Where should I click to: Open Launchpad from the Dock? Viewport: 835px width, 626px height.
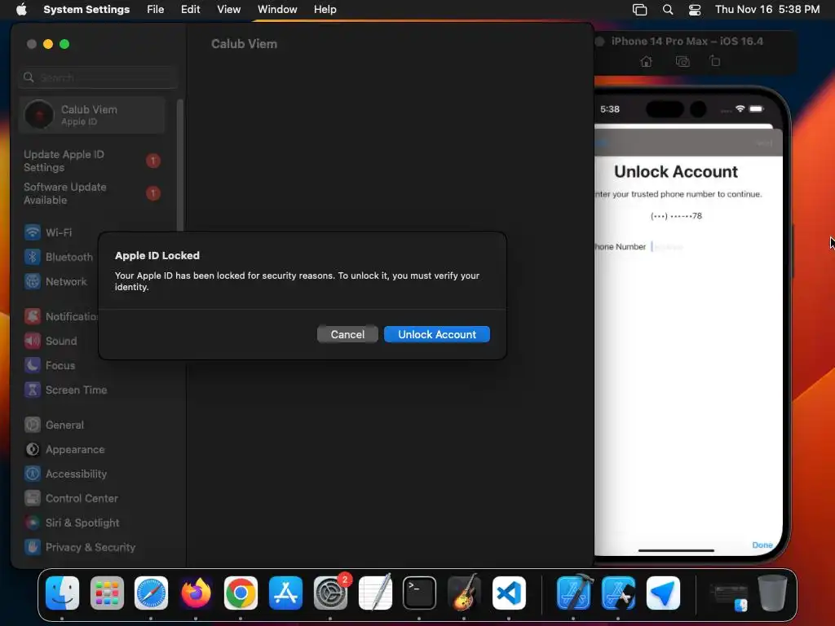pos(107,593)
